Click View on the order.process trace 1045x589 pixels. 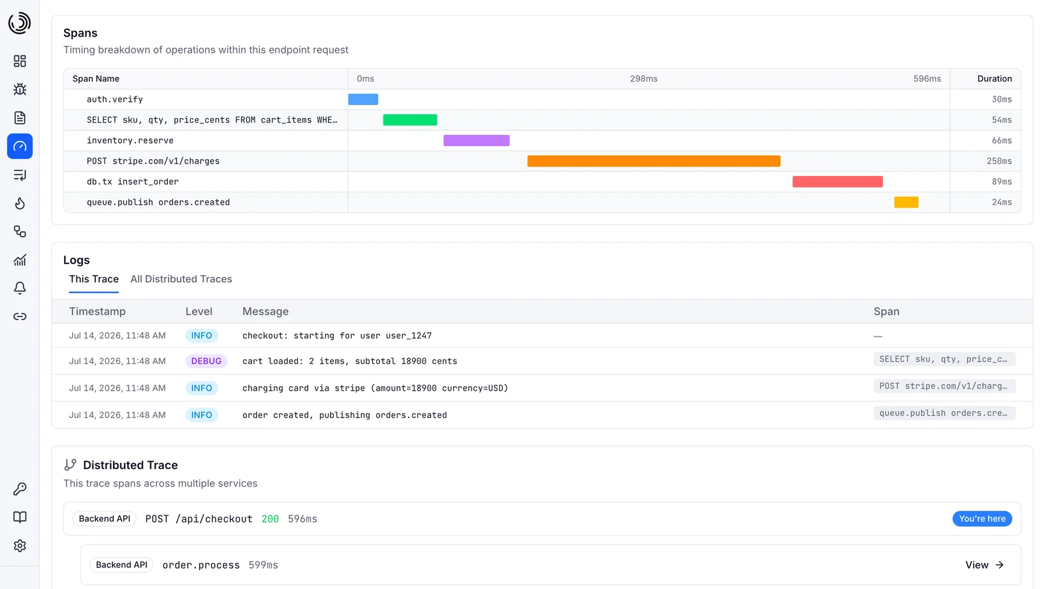tap(984, 565)
